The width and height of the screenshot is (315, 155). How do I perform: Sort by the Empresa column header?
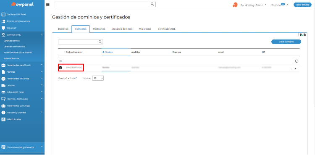pyautogui.click(x=176, y=52)
